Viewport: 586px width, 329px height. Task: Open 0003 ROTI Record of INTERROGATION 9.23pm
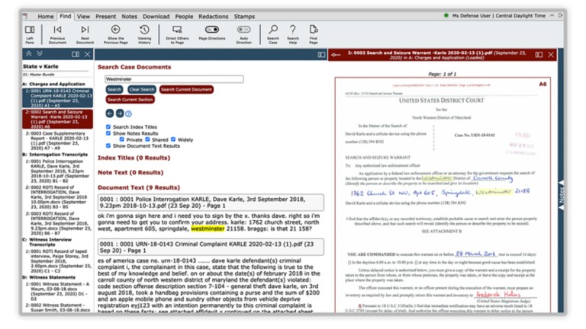58,223
